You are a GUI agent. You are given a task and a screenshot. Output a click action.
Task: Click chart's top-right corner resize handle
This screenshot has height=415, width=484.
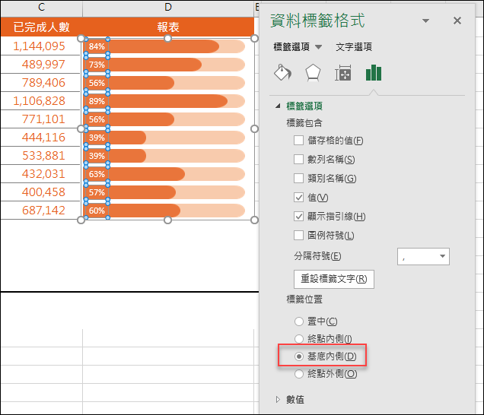[x=254, y=38]
